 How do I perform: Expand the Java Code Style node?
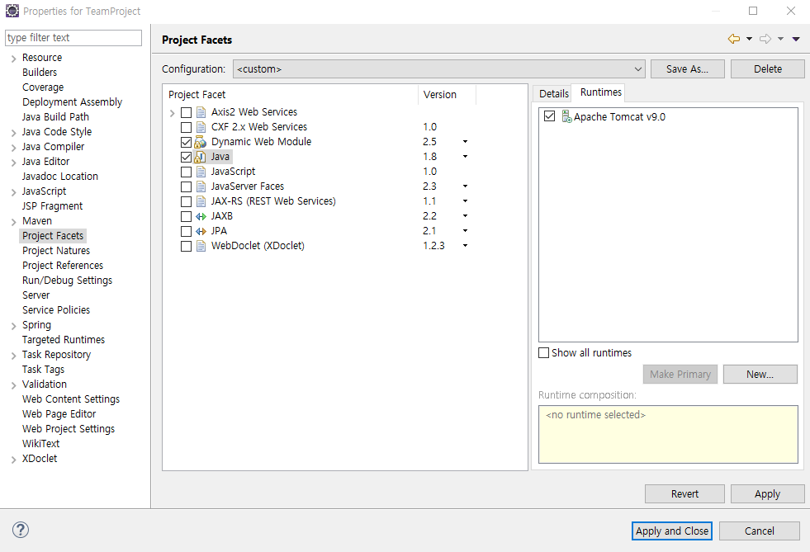click(13, 133)
